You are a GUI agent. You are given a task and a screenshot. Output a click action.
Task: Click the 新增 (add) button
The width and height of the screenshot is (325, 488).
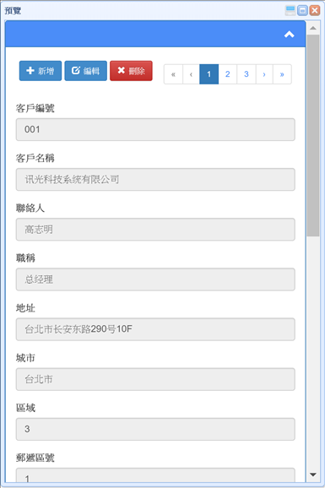(41, 71)
